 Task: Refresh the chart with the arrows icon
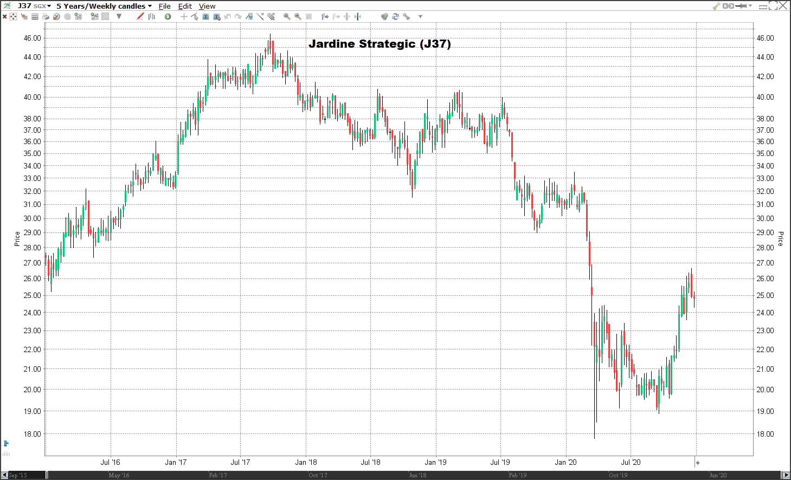395,16
